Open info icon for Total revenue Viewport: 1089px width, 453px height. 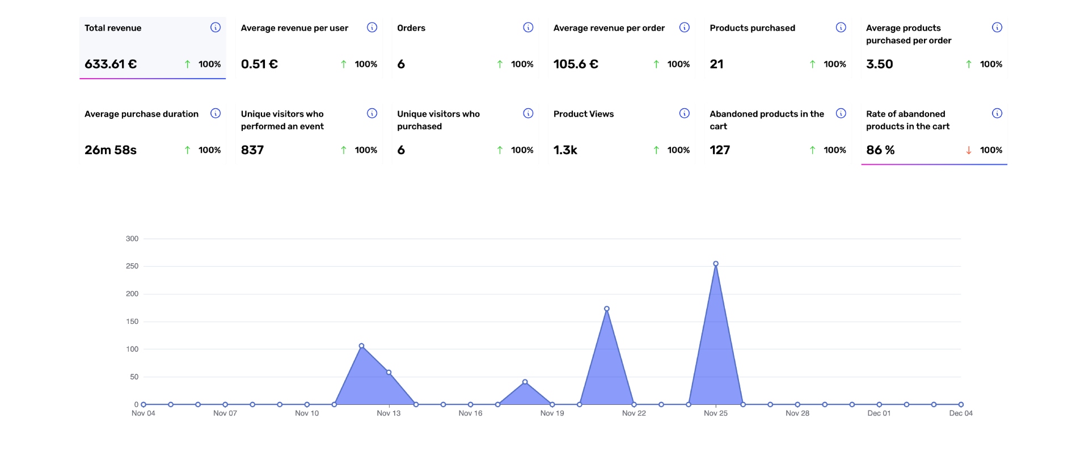click(216, 27)
